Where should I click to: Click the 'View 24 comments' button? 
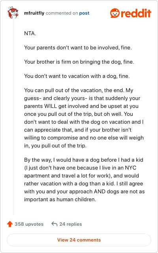click(x=79, y=240)
